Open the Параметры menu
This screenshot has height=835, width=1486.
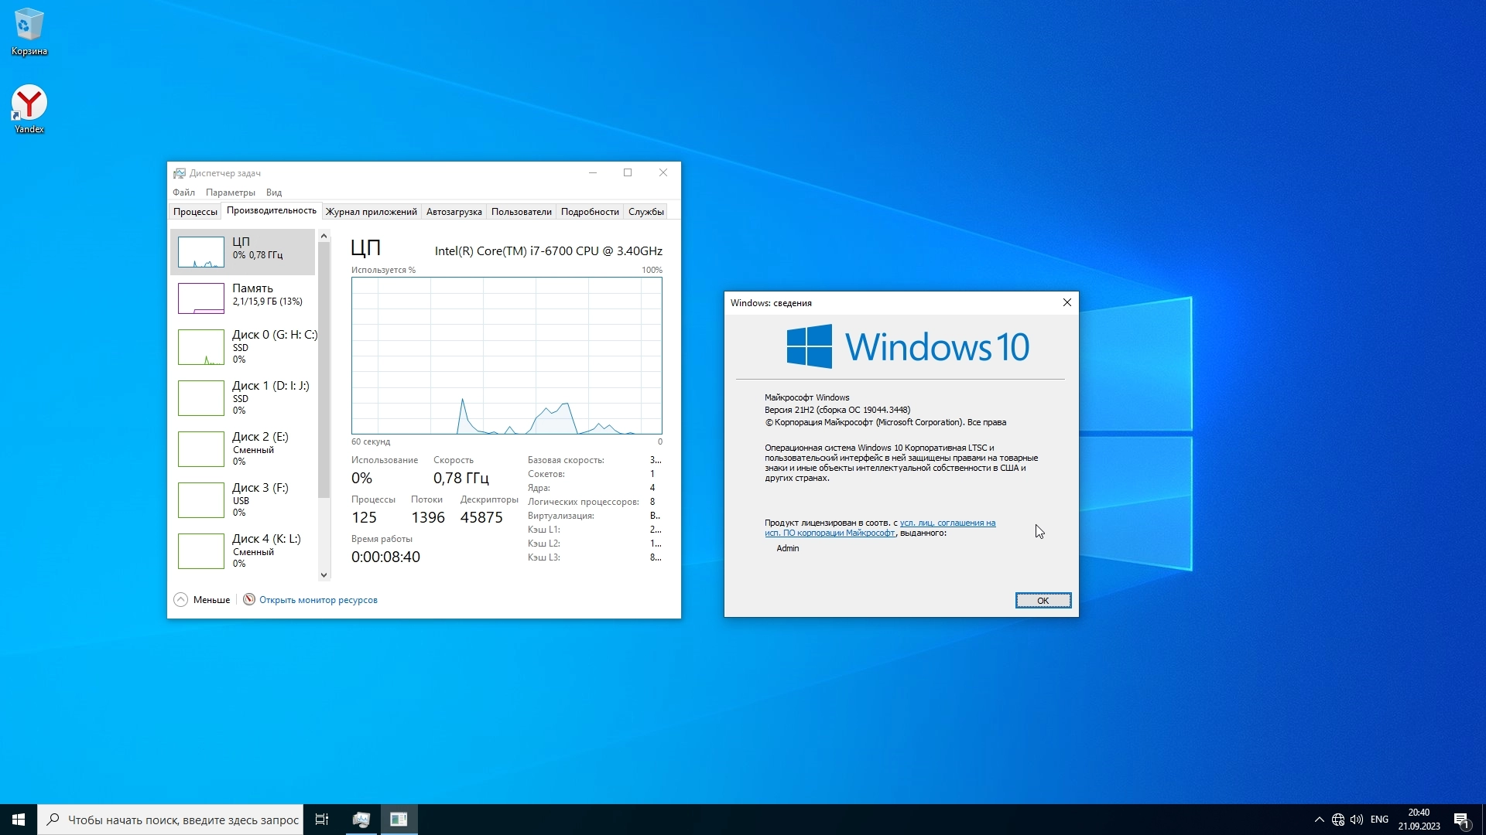pyautogui.click(x=230, y=193)
